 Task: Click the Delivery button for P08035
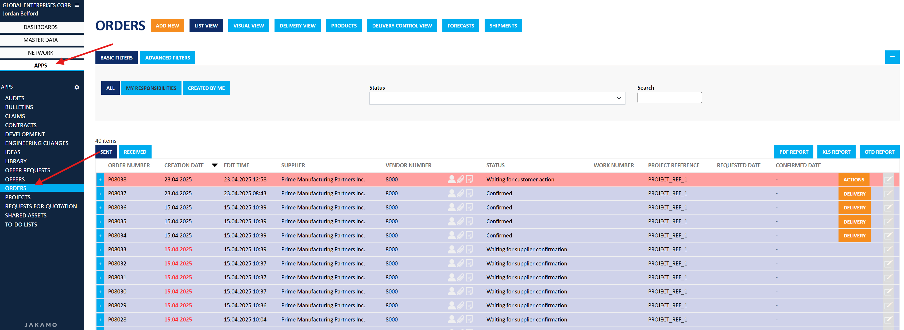tap(854, 222)
